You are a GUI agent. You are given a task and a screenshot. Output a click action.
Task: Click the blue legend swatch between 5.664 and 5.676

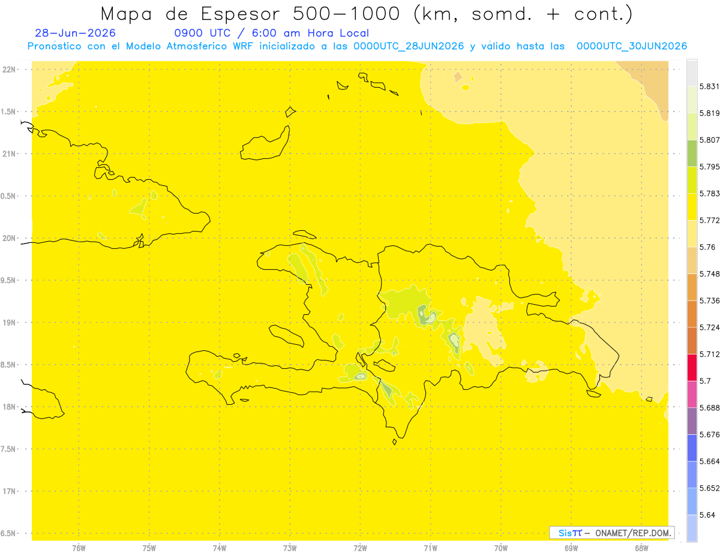coord(692,448)
